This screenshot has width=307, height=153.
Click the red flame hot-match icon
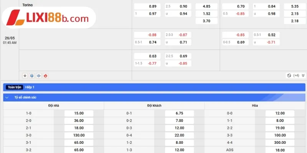coord(45,76)
